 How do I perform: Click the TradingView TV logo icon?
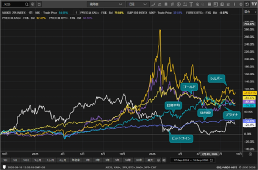click(x=254, y=4)
